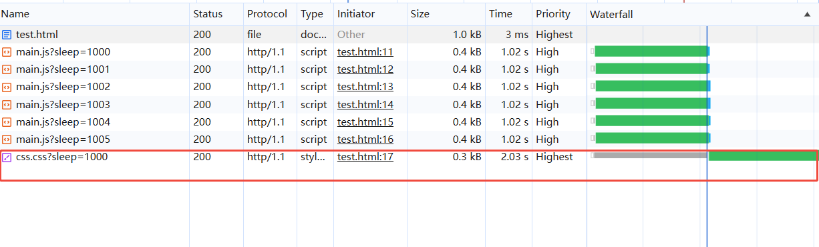
Task: Open initiator link test.html:14
Action: 365,105
